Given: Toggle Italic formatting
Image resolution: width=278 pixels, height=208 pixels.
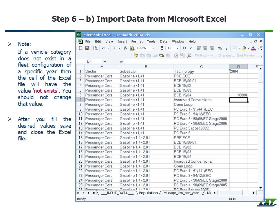Looking at the screenshot, I should point(191,48).
